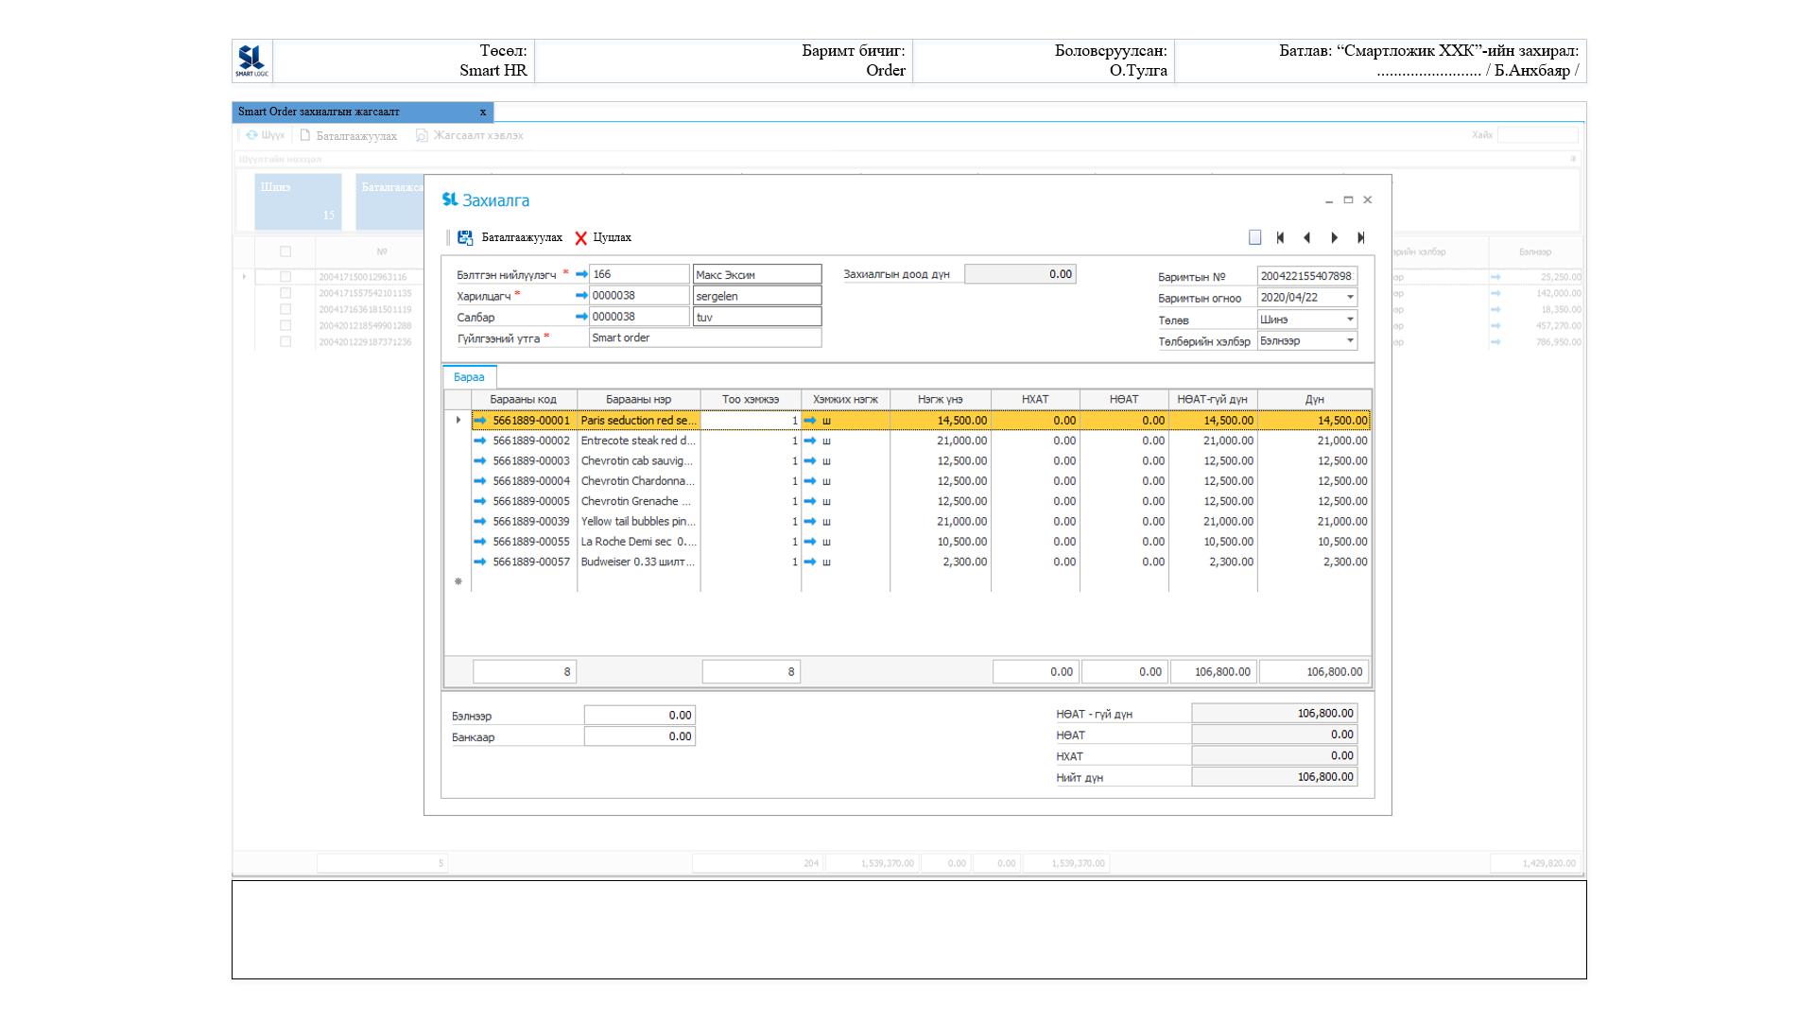Check the box for order 2004201218549901288
Screen dimensions: 1815x1021
pyautogui.click(x=285, y=325)
